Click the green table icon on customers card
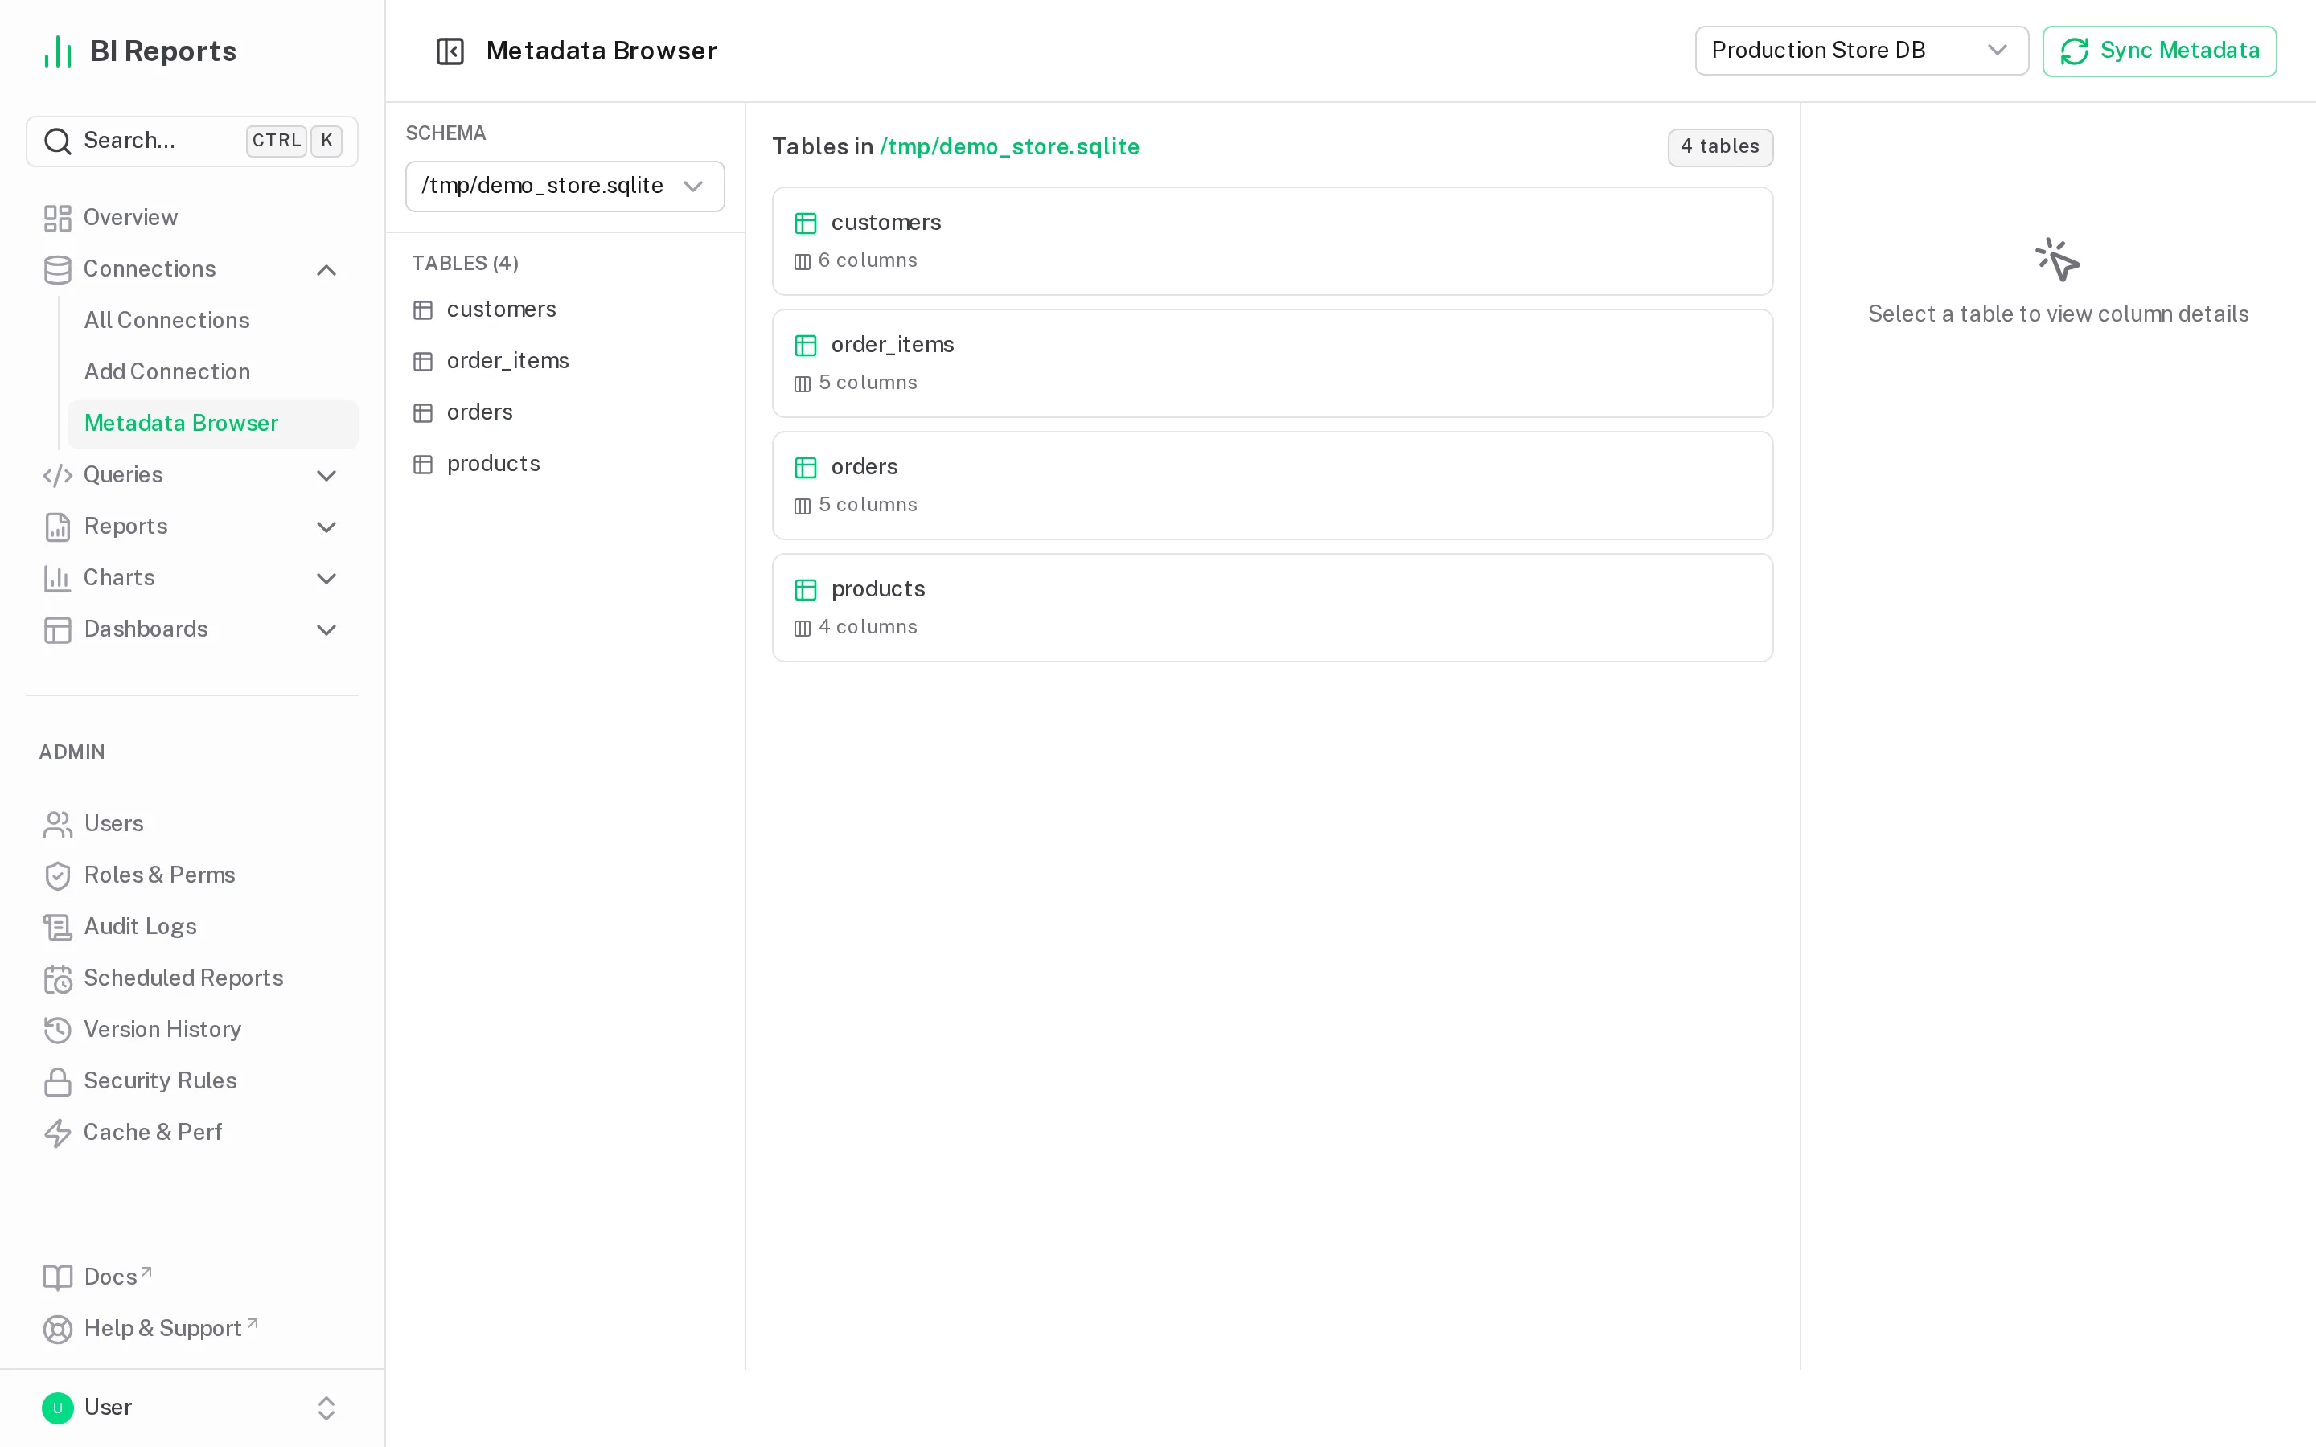 pyautogui.click(x=806, y=223)
